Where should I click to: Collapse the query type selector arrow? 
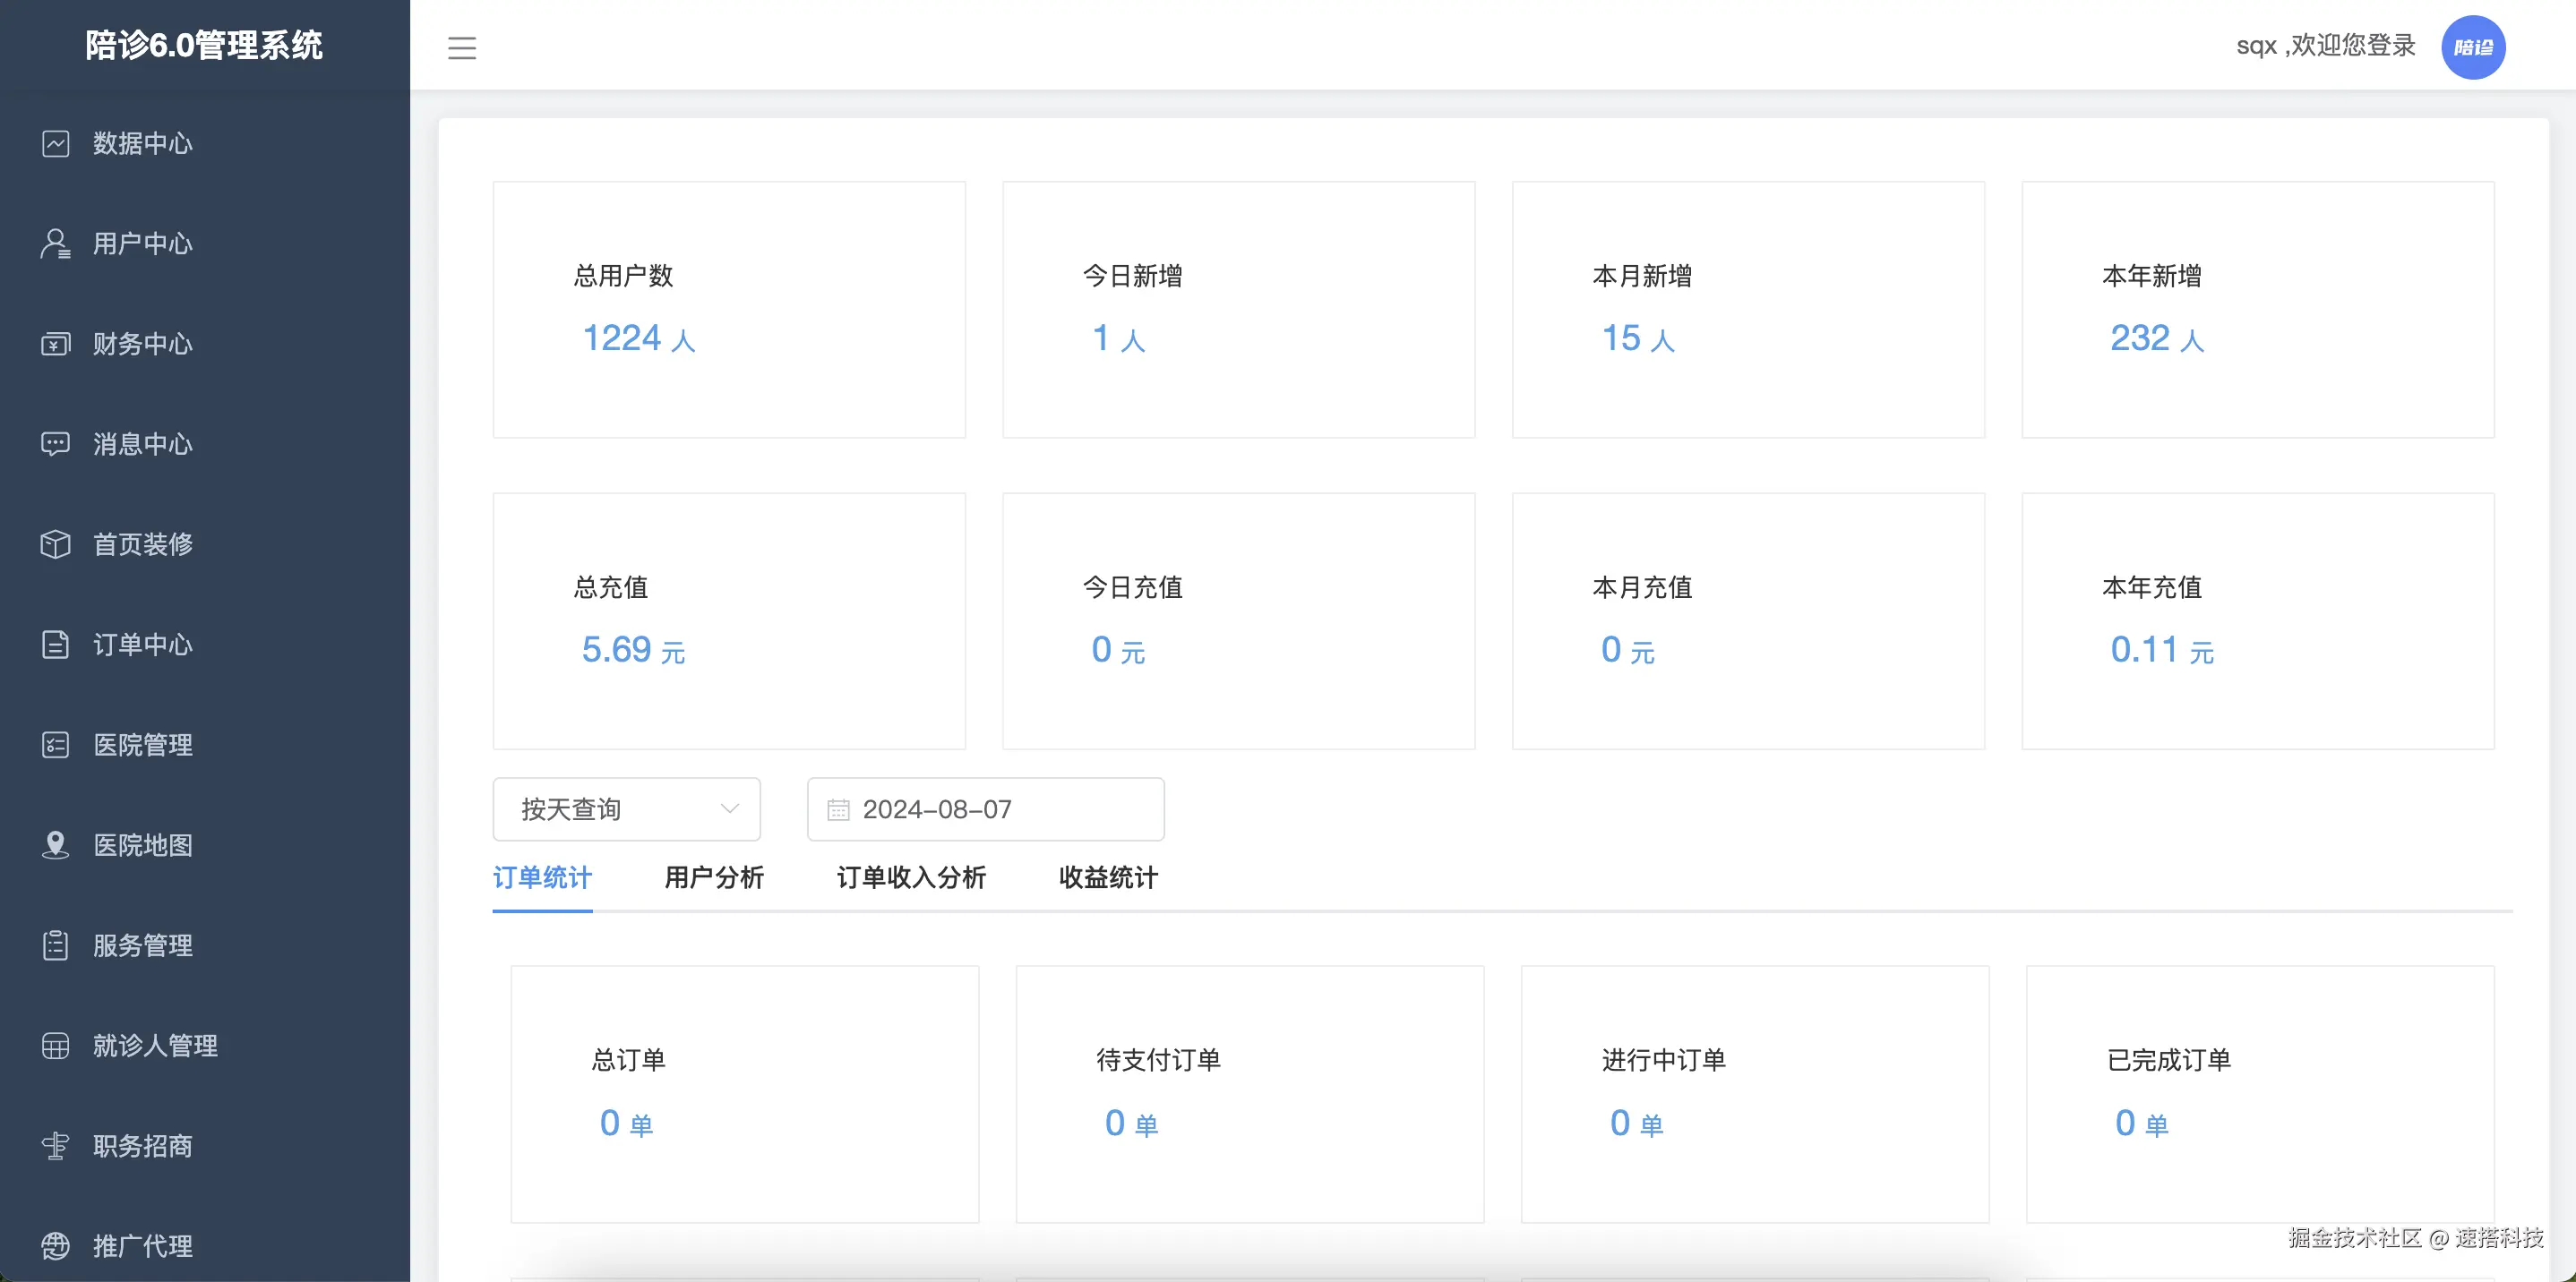729,809
